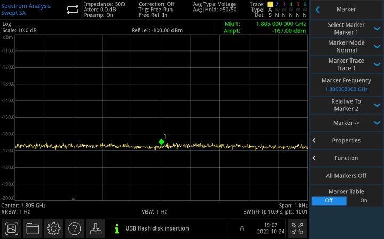Open the settings gear icon
This screenshot has height=239, width=384.
[53, 228]
